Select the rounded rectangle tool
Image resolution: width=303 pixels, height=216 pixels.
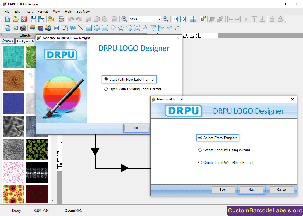105,28
